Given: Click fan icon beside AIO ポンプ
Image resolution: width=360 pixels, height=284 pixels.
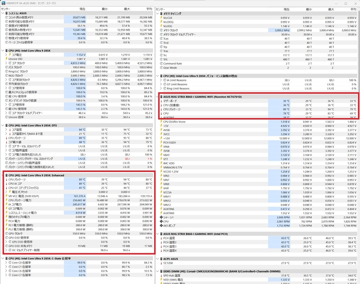Looking at the screenshot, I should point(161,226).
